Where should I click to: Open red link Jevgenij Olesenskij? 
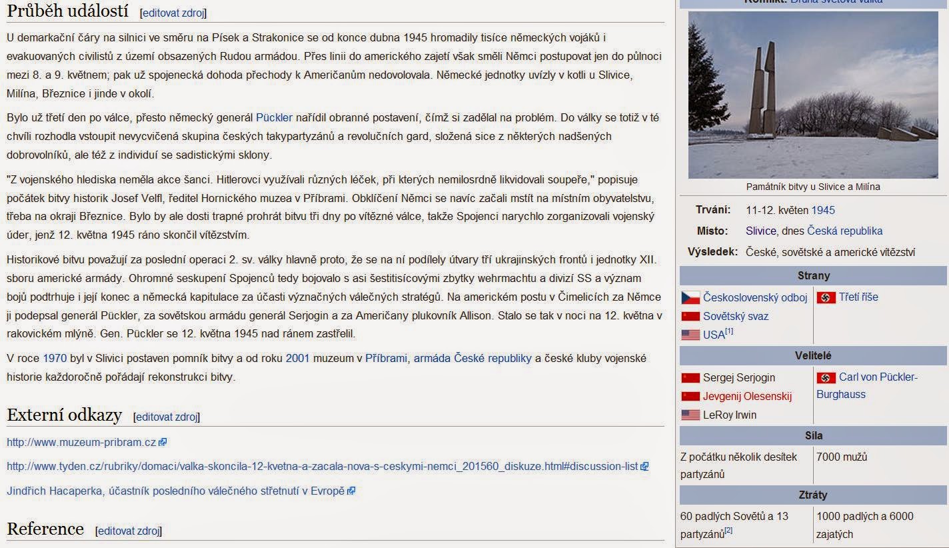click(x=747, y=397)
